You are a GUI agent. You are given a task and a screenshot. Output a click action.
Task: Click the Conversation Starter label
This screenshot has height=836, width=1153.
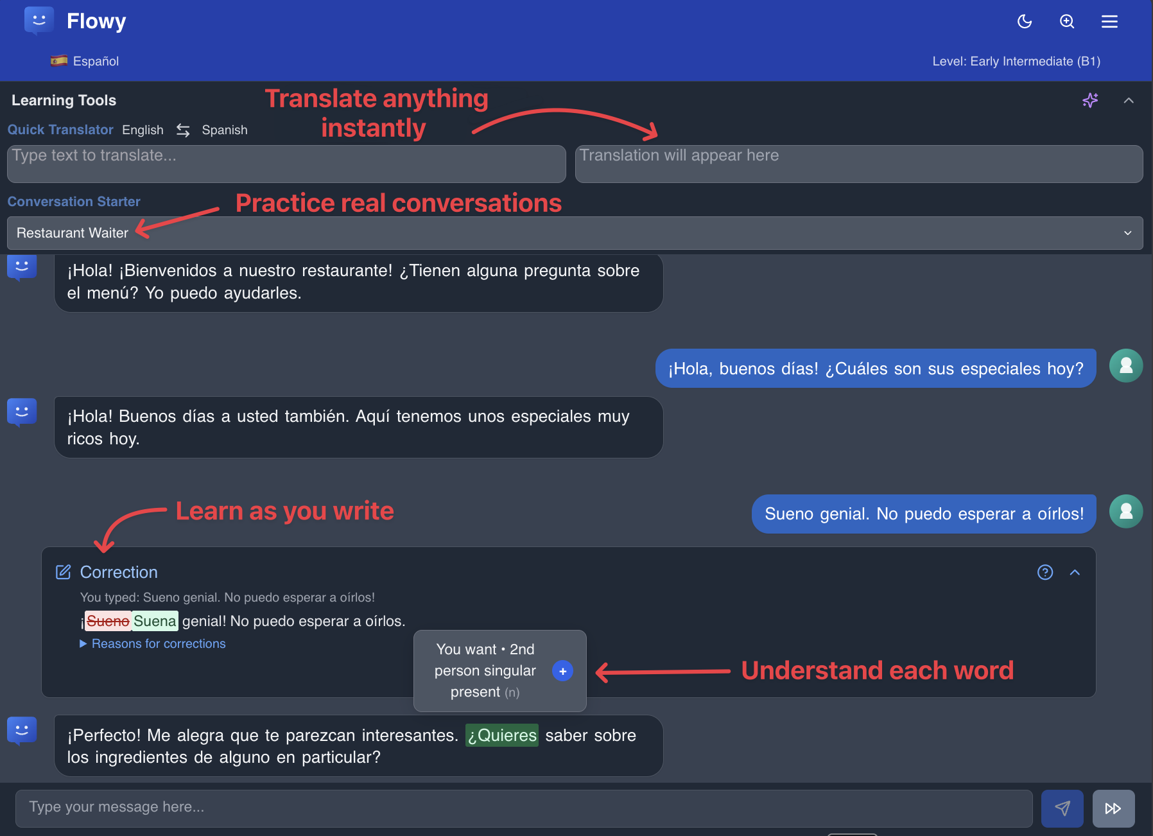[x=74, y=202]
